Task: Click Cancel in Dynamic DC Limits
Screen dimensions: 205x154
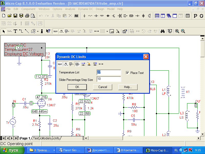Action: [x=103, y=87]
